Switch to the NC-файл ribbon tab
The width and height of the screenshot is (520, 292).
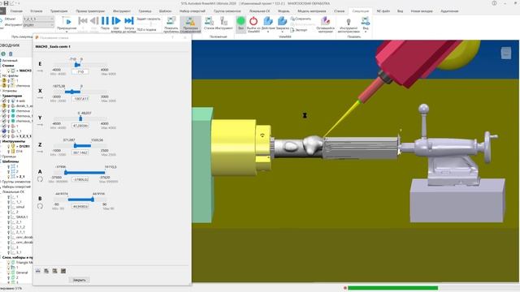tap(383, 11)
